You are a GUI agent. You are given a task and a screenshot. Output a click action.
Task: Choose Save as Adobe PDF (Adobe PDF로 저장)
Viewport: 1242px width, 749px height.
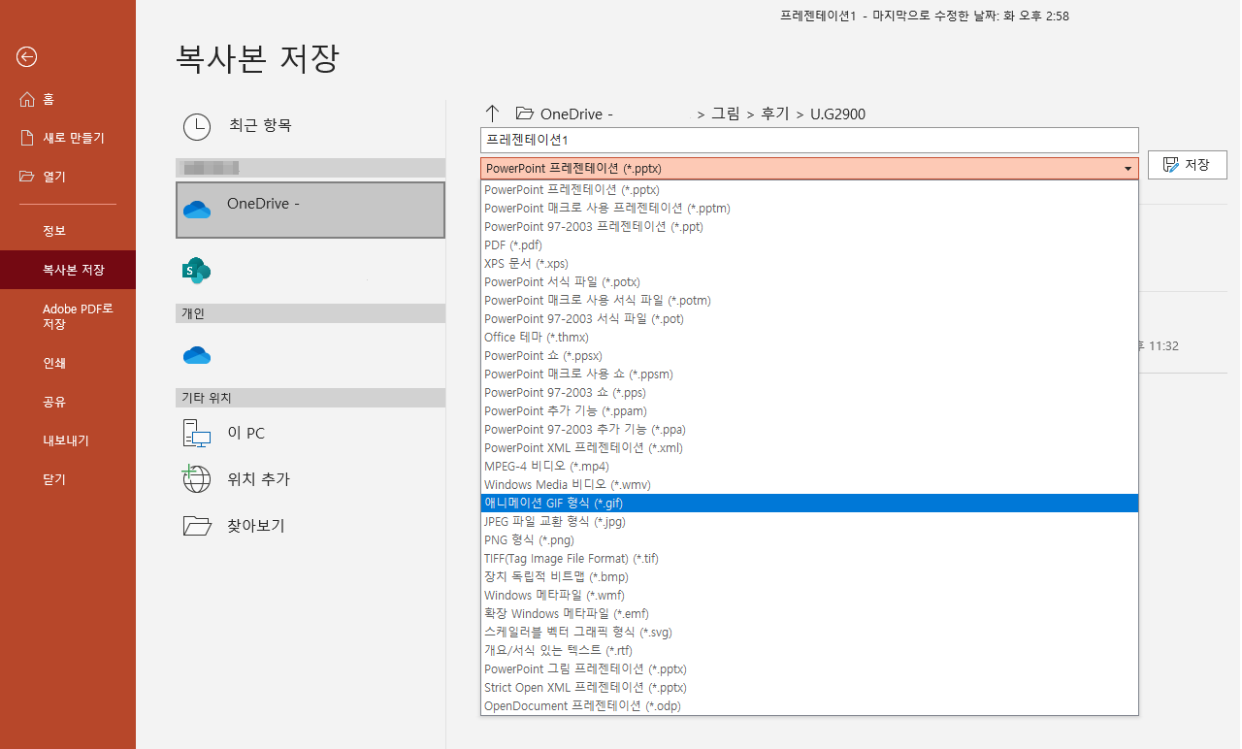[68, 316]
